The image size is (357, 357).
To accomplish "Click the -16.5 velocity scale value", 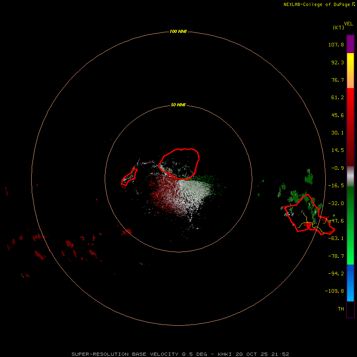I will pyautogui.click(x=336, y=186).
